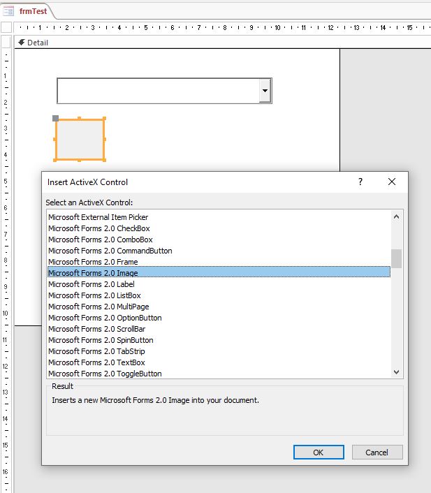Select Microsoft Forms 2.0 CheckBox entry
This screenshot has height=493, width=431.
pos(219,228)
